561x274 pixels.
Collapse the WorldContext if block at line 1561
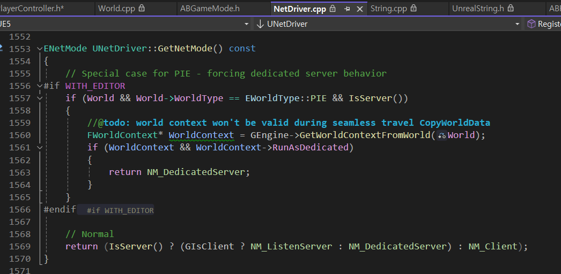click(39, 147)
